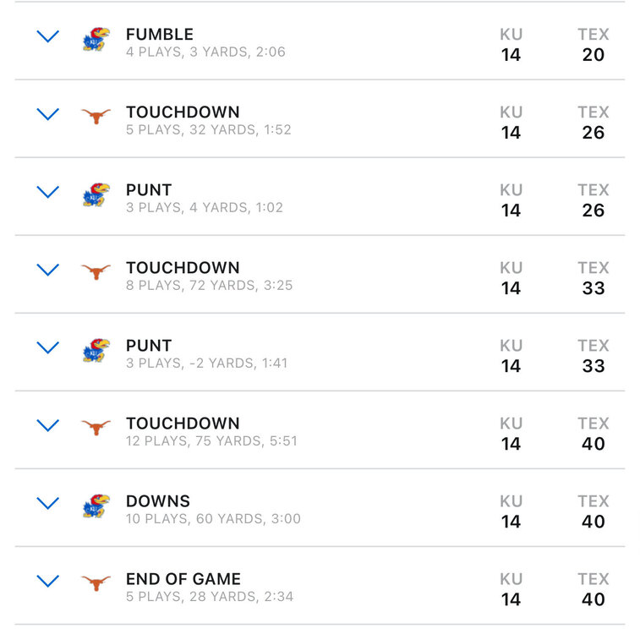The width and height of the screenshot is (640, 634).
Task: Expand the punt drive that lost 2 yards
Action: coord(48,348)
